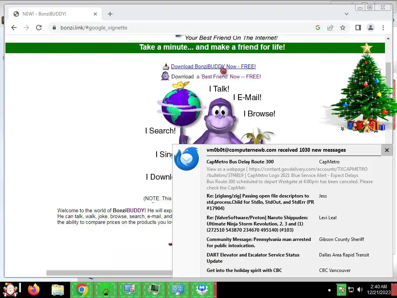
Task: Open the Santa Start button
Action: coord(10,289)
